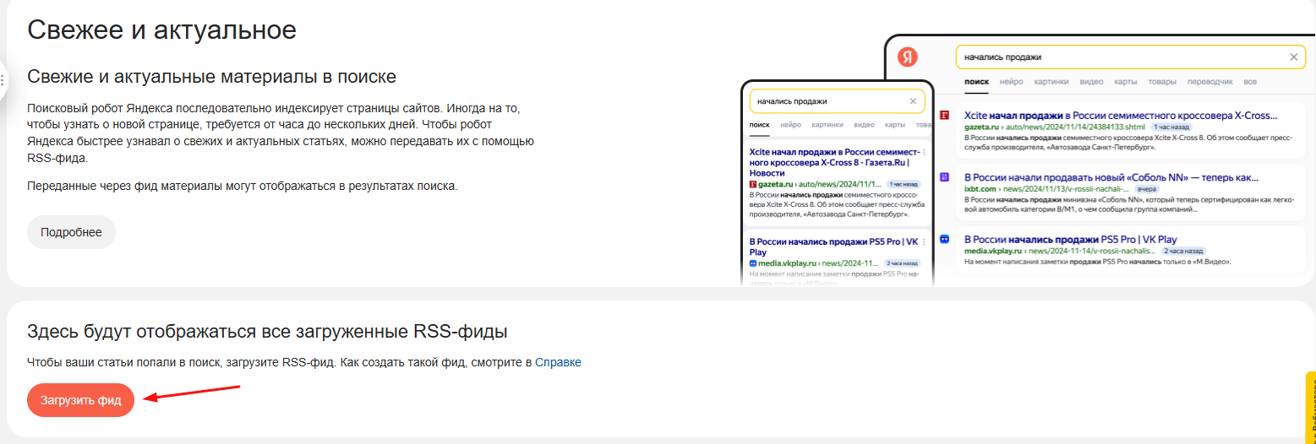Open desktop result В России начали продавать новый «Соболь NN»
The image size is (1316, 444).
pyautogui.click(x=1111, y=178)
